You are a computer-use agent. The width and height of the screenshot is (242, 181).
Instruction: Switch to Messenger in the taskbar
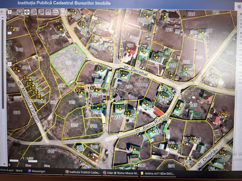point(36,171)
